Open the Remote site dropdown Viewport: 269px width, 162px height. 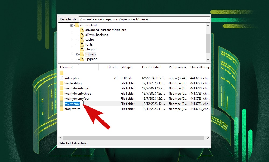coord(208,19)
